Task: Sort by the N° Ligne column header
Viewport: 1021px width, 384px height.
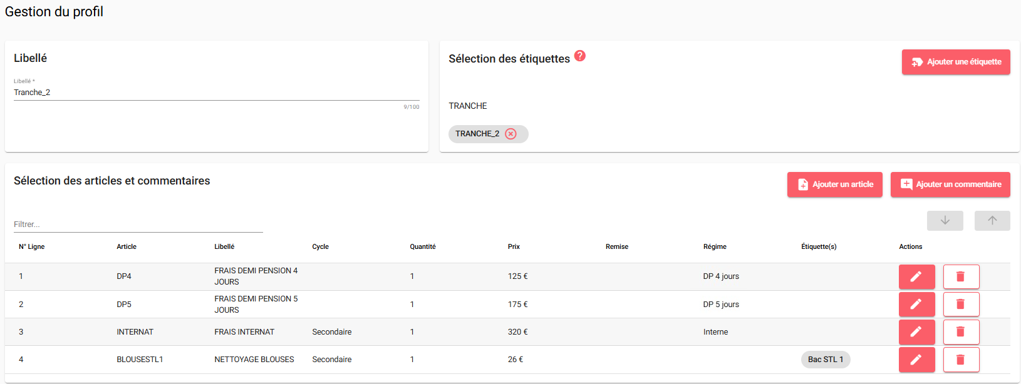Action: tap(32, 246)
